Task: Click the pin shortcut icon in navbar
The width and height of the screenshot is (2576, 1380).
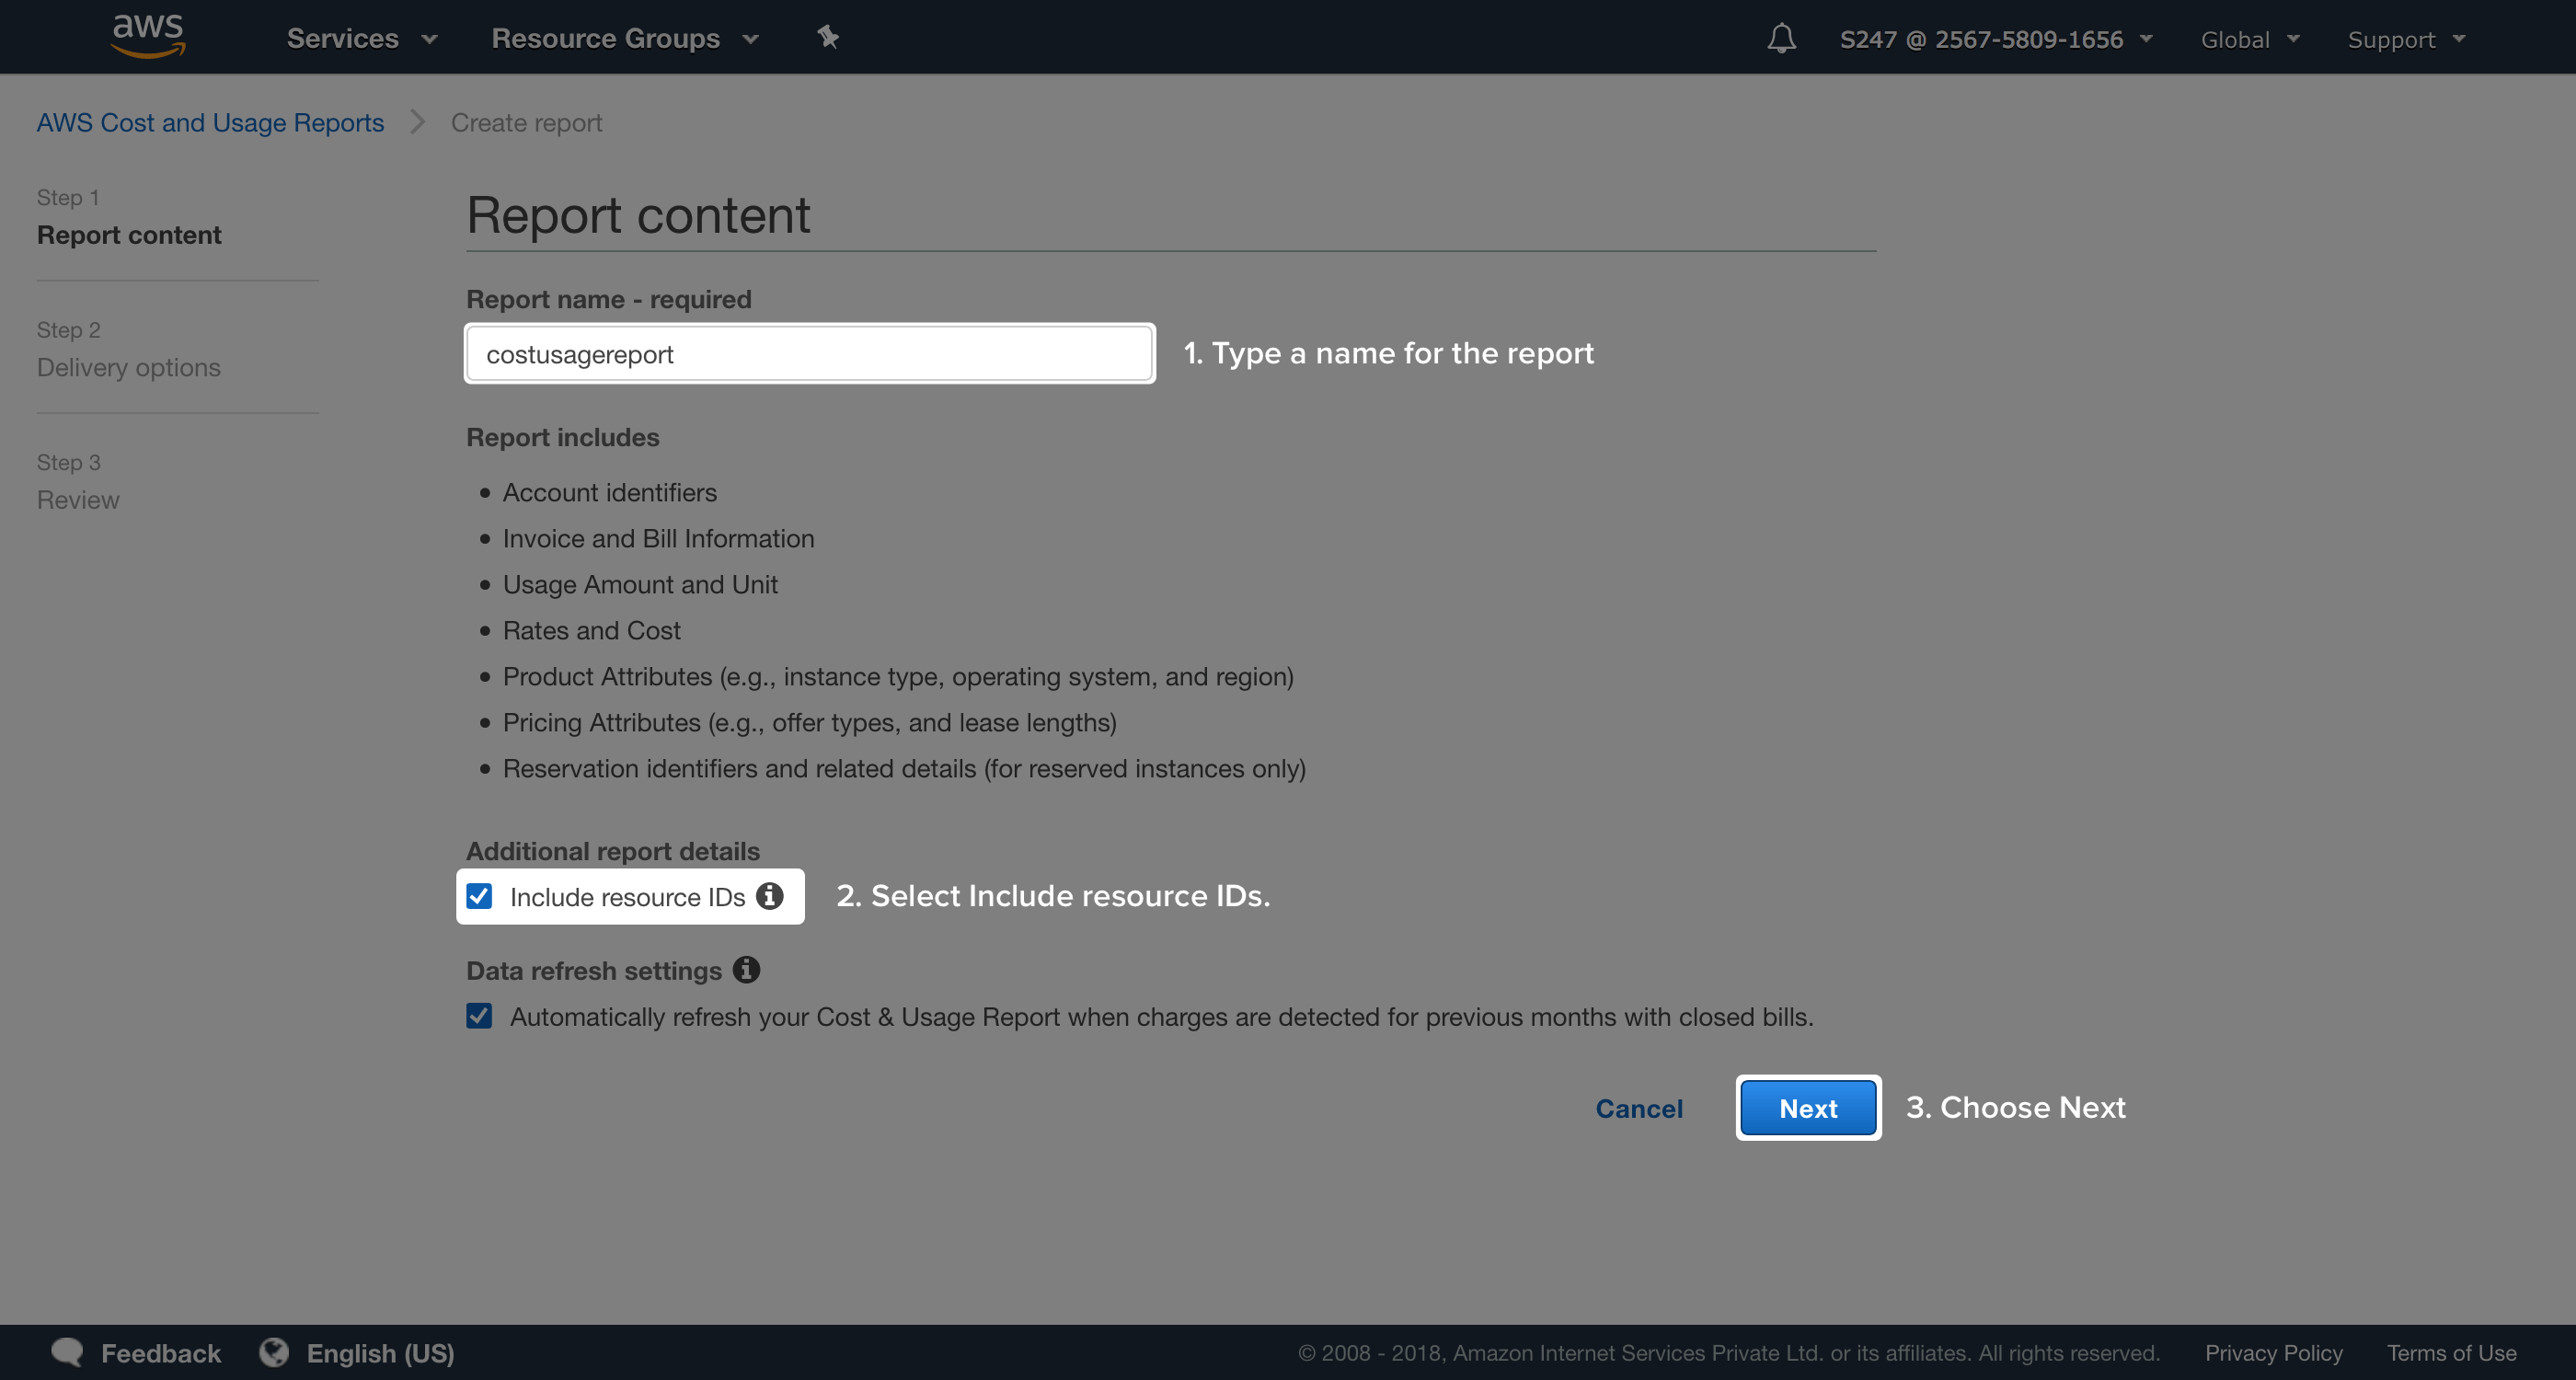Action: pos(828,37)
